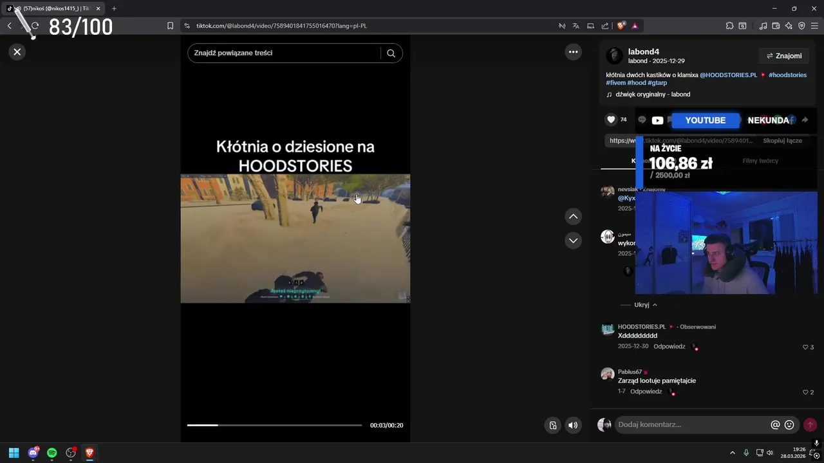Open the Windows Start menu
The height and width of the screenshot is (463, 824).
point(14,453)
